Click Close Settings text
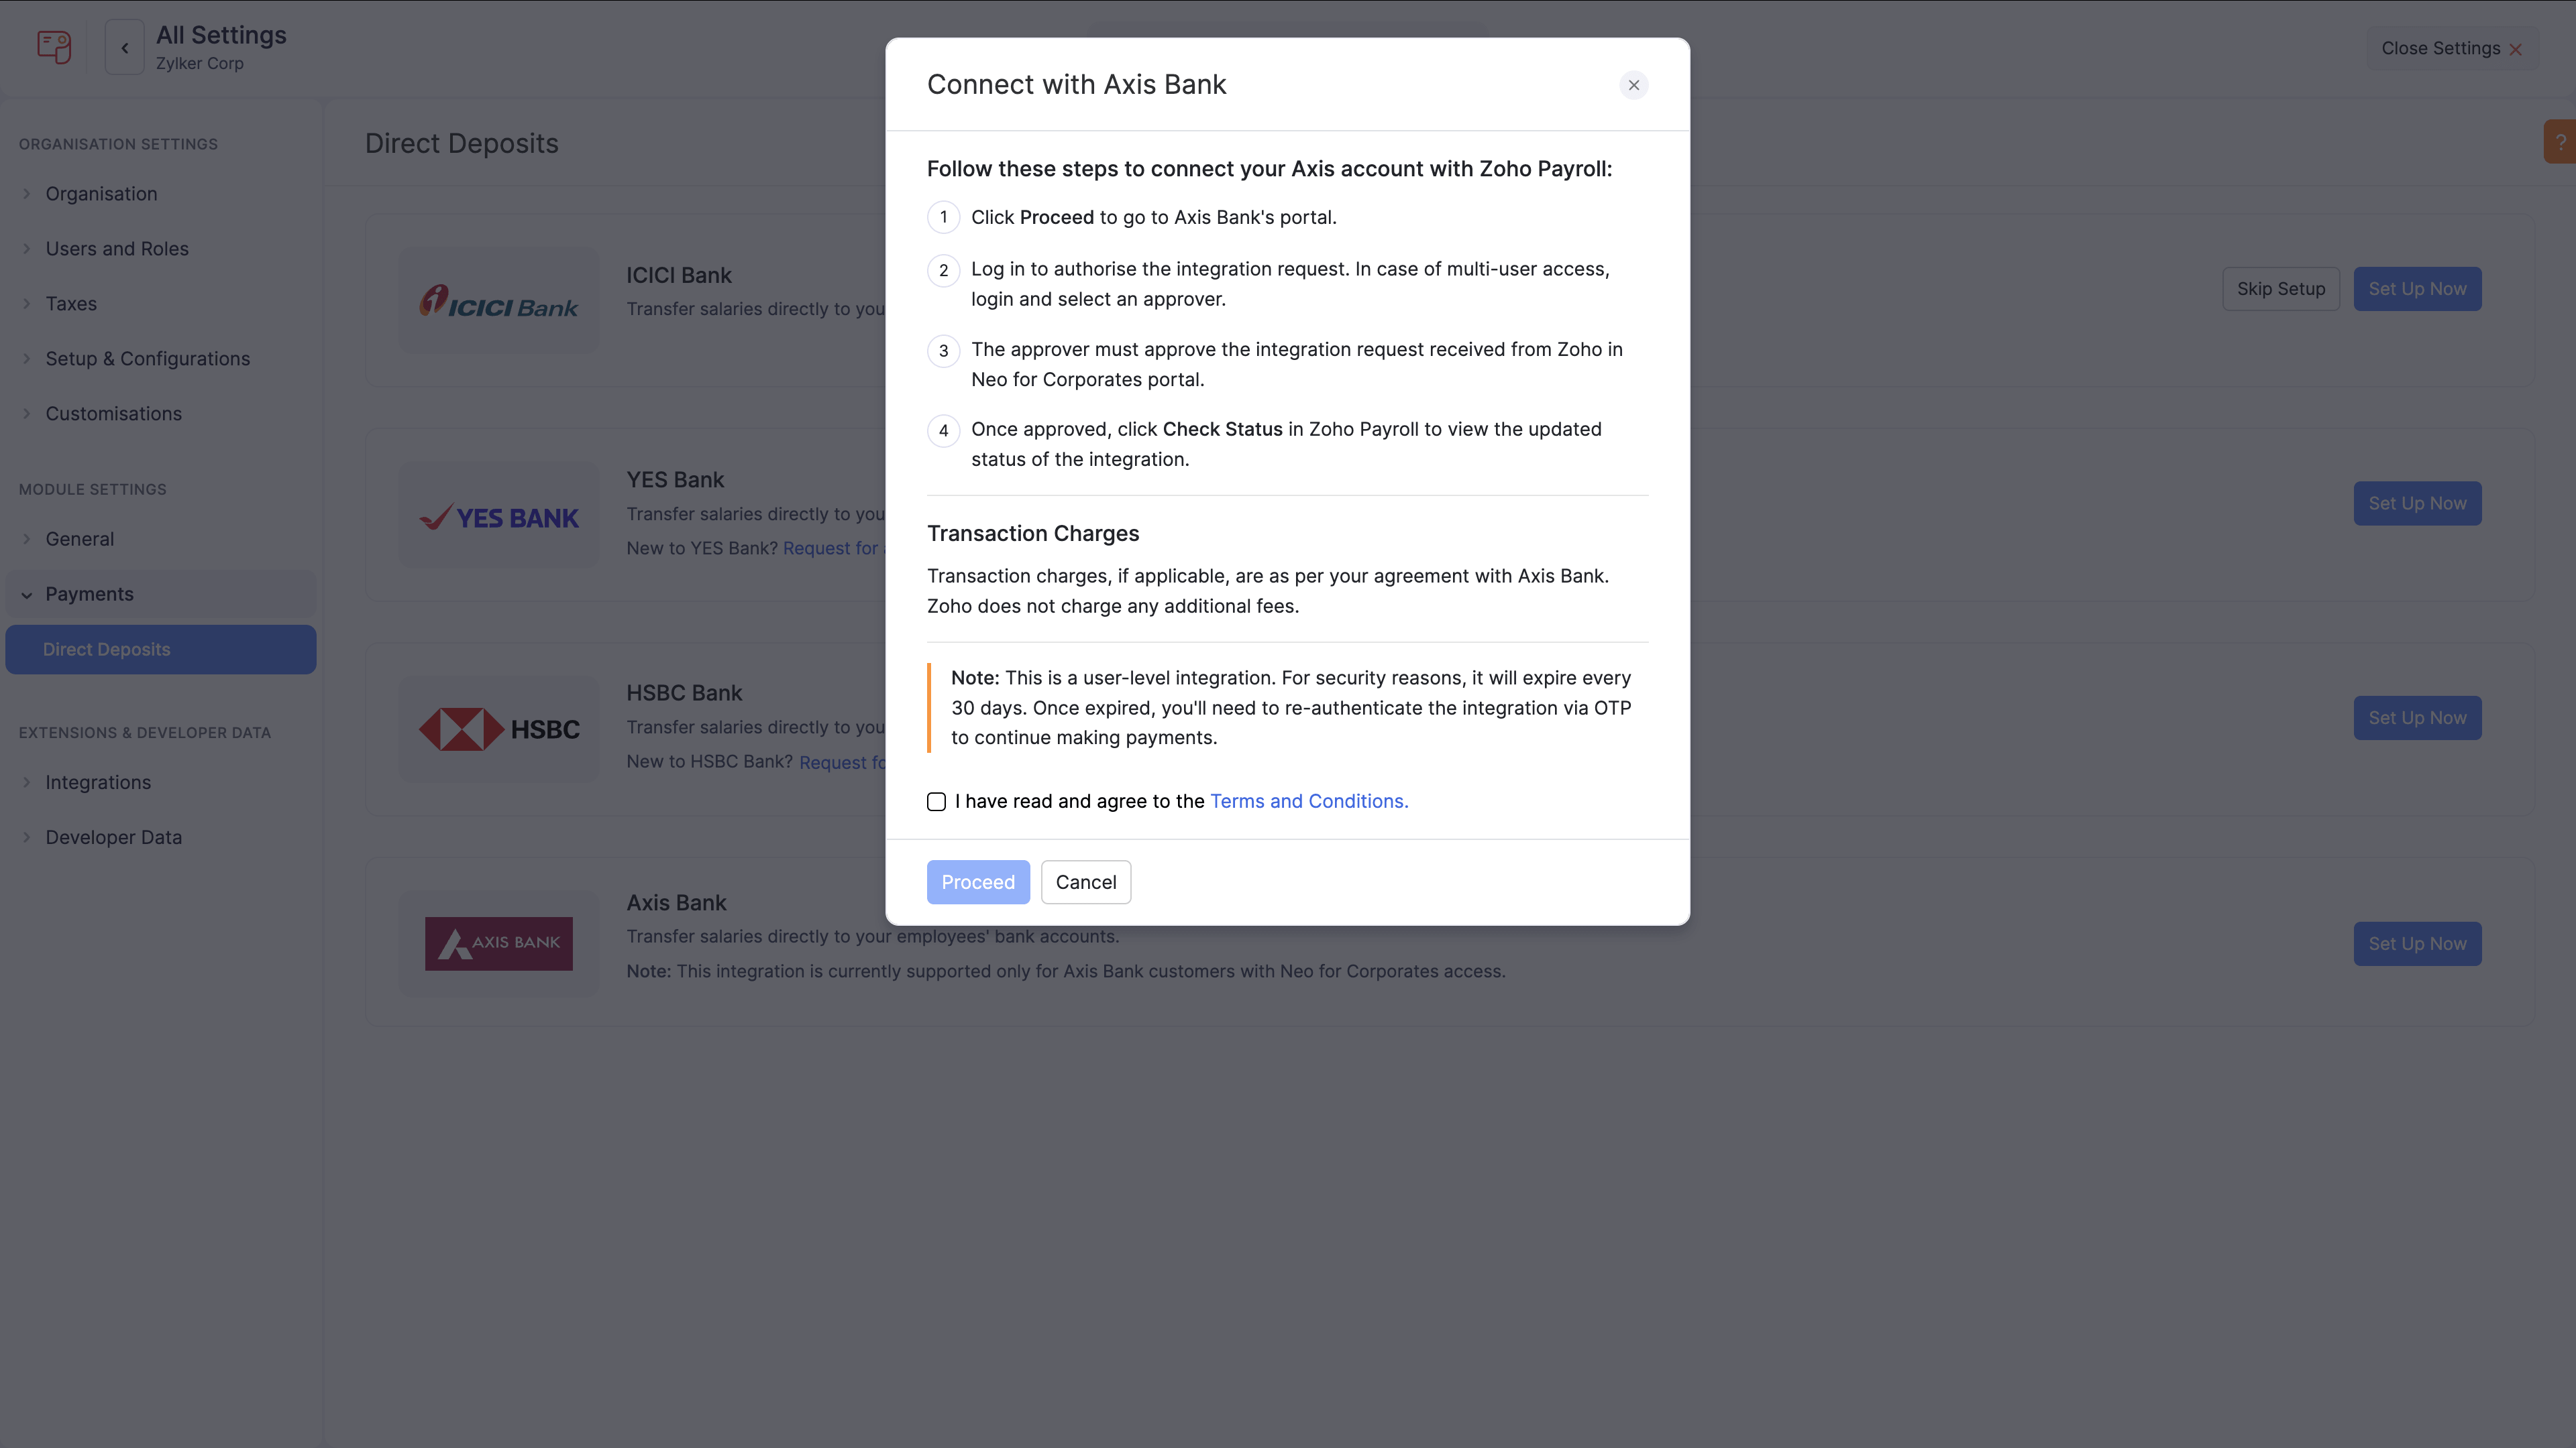The width and height of the screenshot is (2576, 1448). [2440, 48]
